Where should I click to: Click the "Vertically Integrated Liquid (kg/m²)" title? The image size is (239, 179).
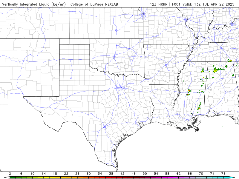34,4
